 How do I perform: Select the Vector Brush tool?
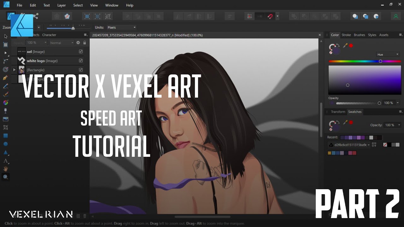(x=5, y=94)
